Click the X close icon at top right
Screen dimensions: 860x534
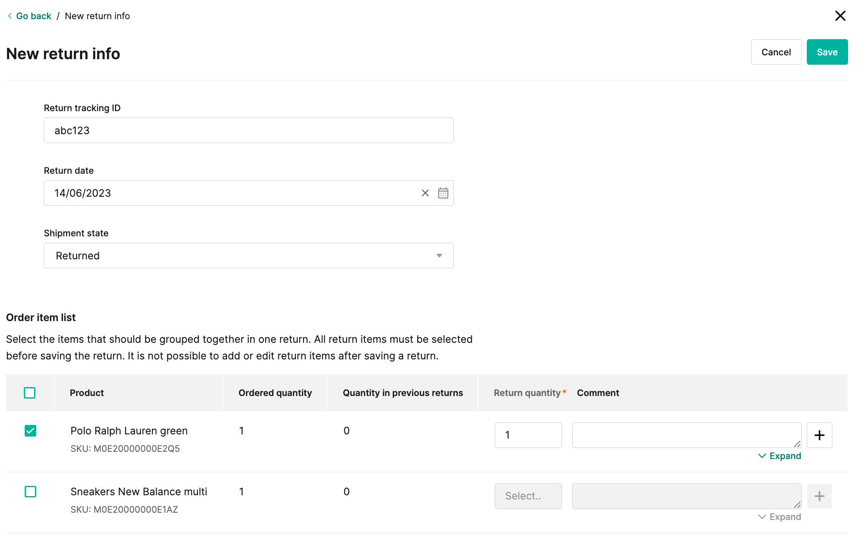pos(840,16)
